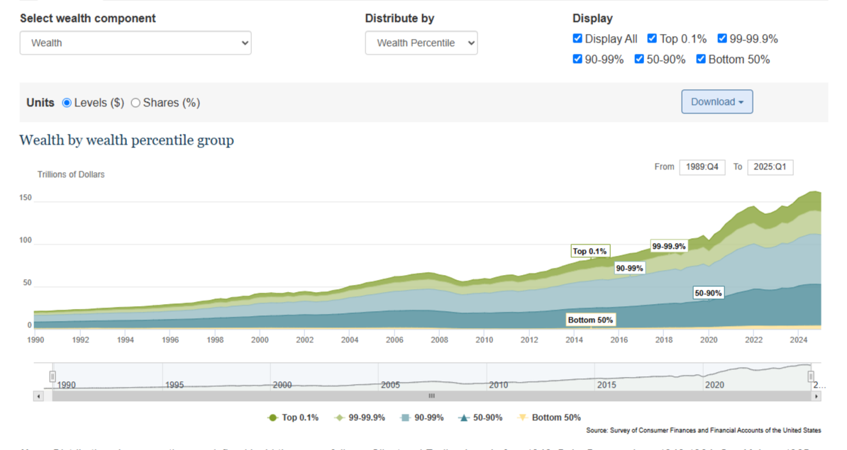Screen dimensions: 847x450
Task: Click the chart title Wealth by wealth percentile group
Action: pos(127,140)
